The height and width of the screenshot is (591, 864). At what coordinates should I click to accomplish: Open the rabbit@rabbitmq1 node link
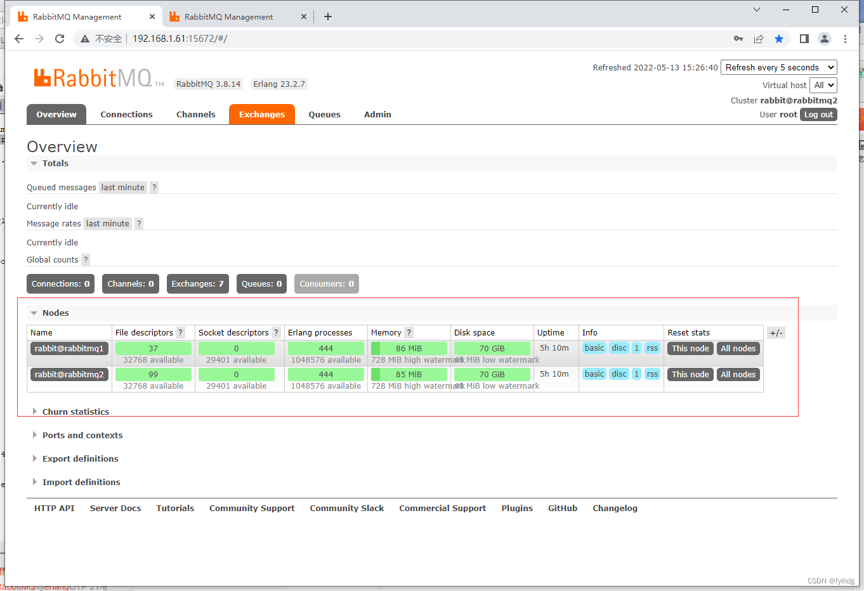[69, 348]
